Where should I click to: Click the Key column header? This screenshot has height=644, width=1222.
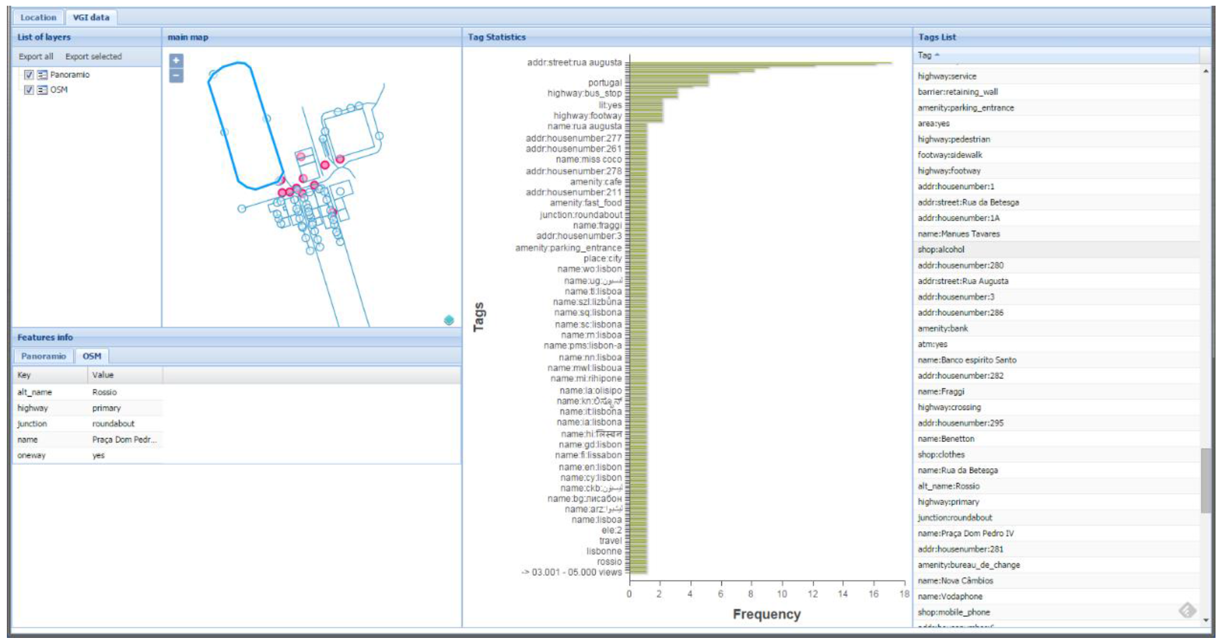(24, 375)
